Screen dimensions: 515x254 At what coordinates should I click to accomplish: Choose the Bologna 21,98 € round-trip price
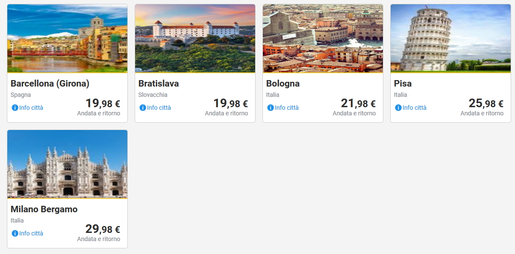[358, 104]
